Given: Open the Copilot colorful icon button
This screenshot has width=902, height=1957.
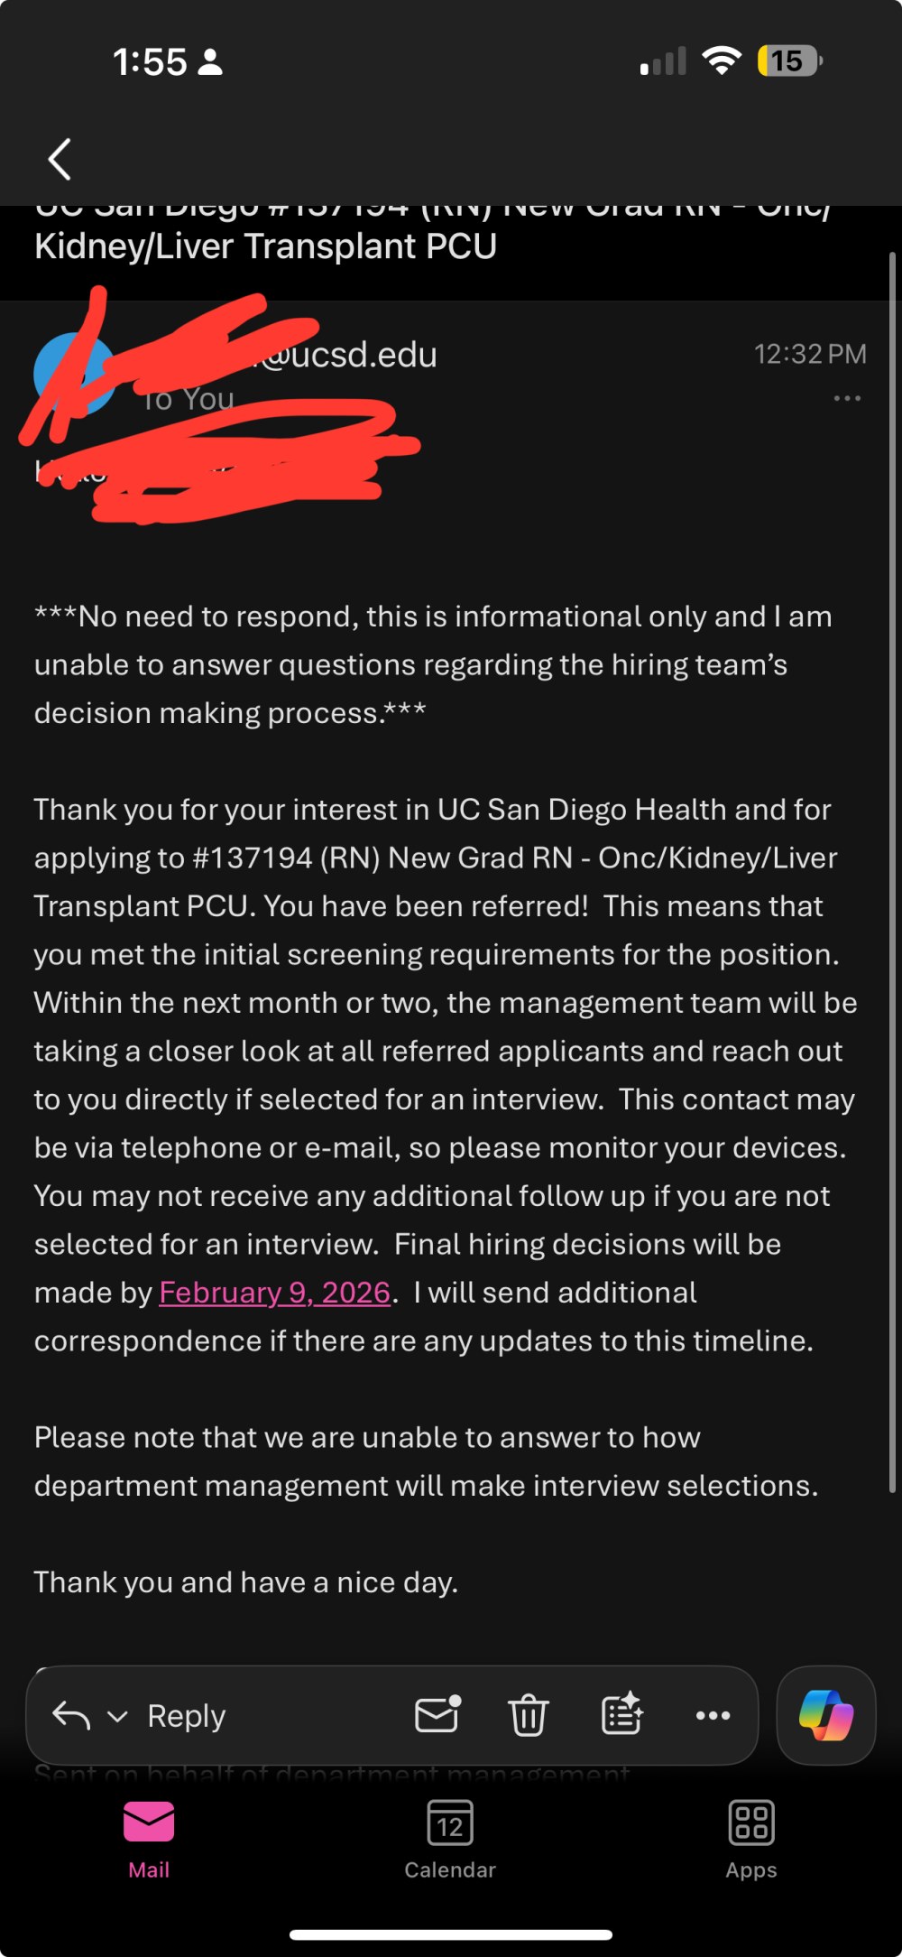Looking at the screenshot, I should coord(825,1715).
